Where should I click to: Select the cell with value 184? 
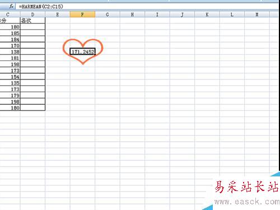coord(10,39)
